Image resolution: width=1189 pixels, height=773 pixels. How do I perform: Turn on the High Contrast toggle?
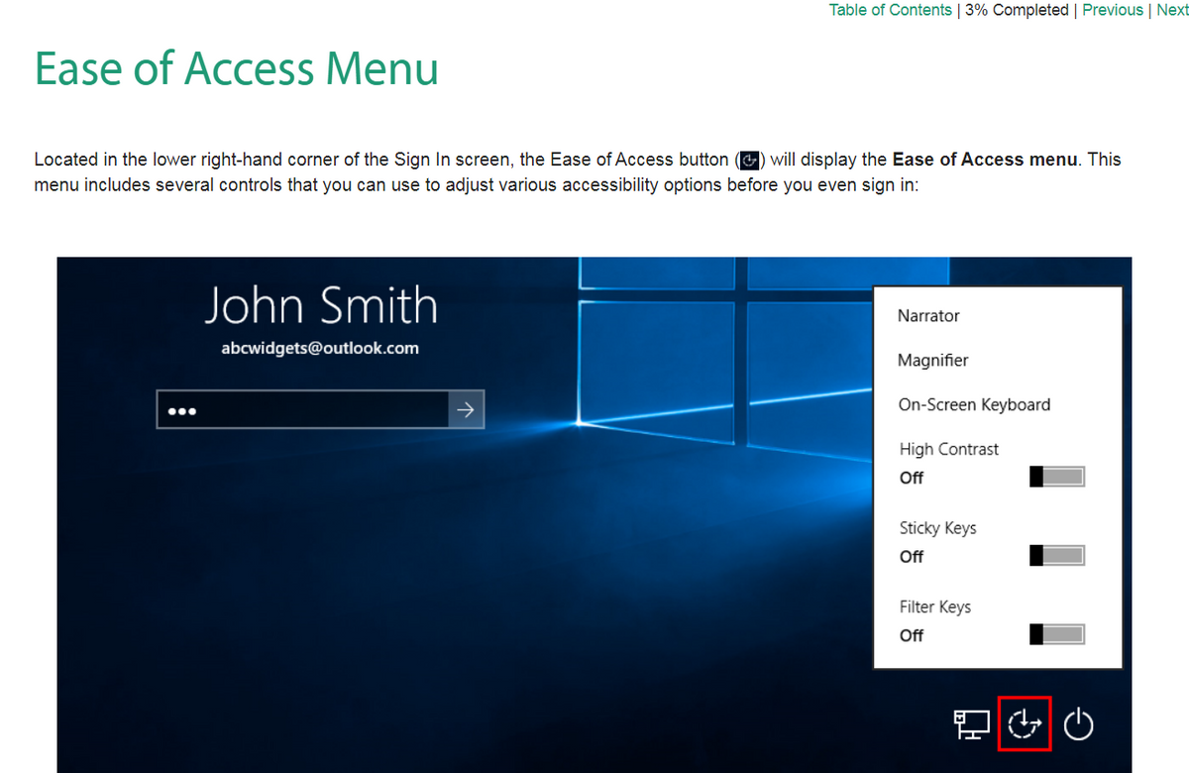click(x=1056, y=476)
